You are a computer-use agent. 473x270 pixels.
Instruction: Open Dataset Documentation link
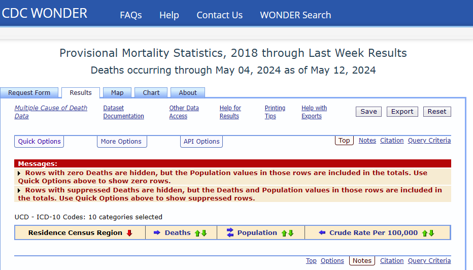click(123, 112)
